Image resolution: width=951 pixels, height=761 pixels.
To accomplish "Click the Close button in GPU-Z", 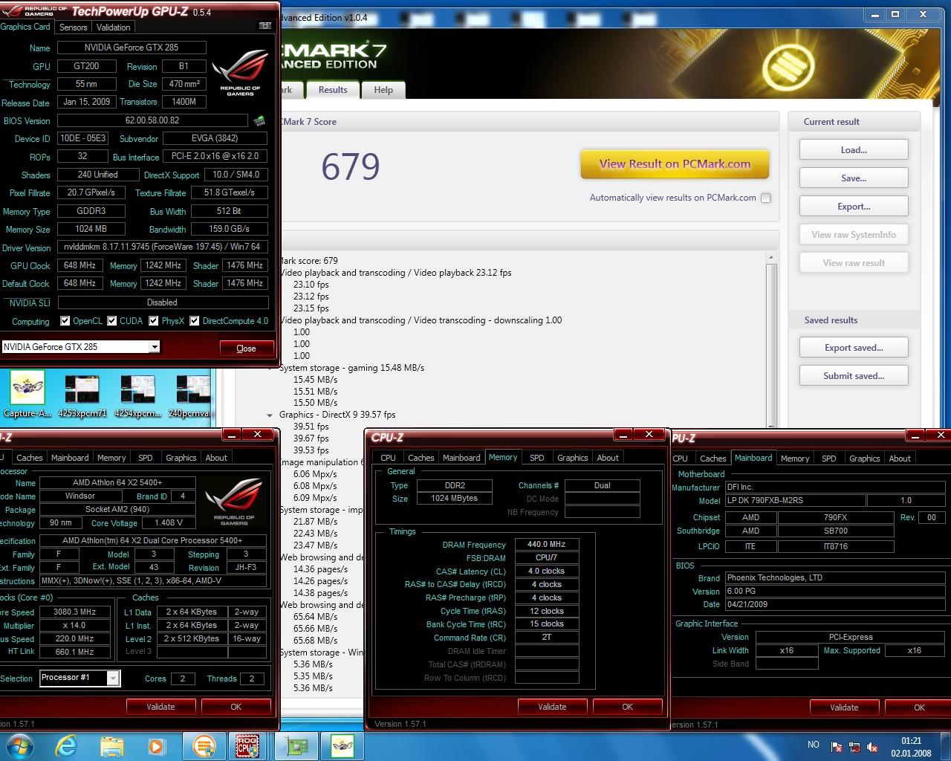I will point(246,348).
